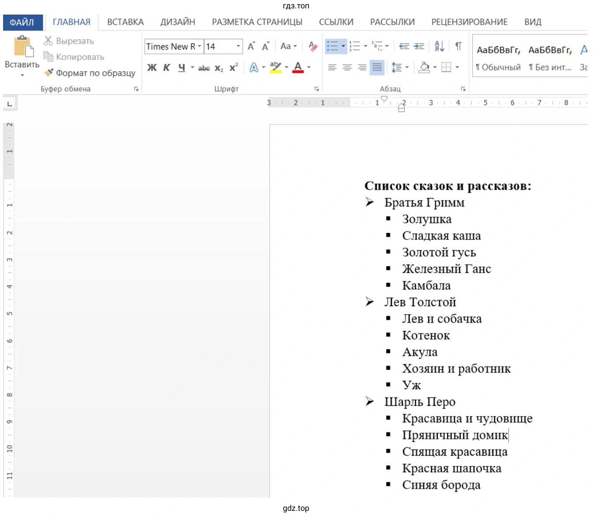
Task: Switch to ВСТАВКА tab
Action: [x=125, y=22]
